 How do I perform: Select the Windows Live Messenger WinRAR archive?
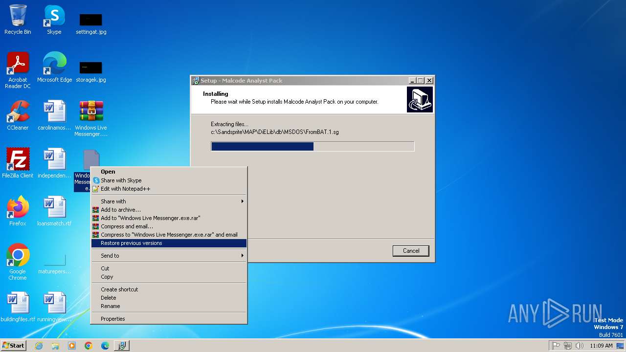pos(91,118)
